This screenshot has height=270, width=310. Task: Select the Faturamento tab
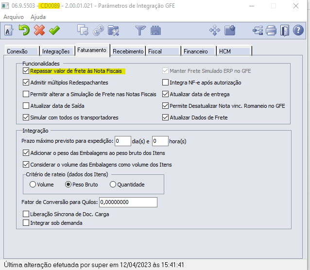(92, 50)
